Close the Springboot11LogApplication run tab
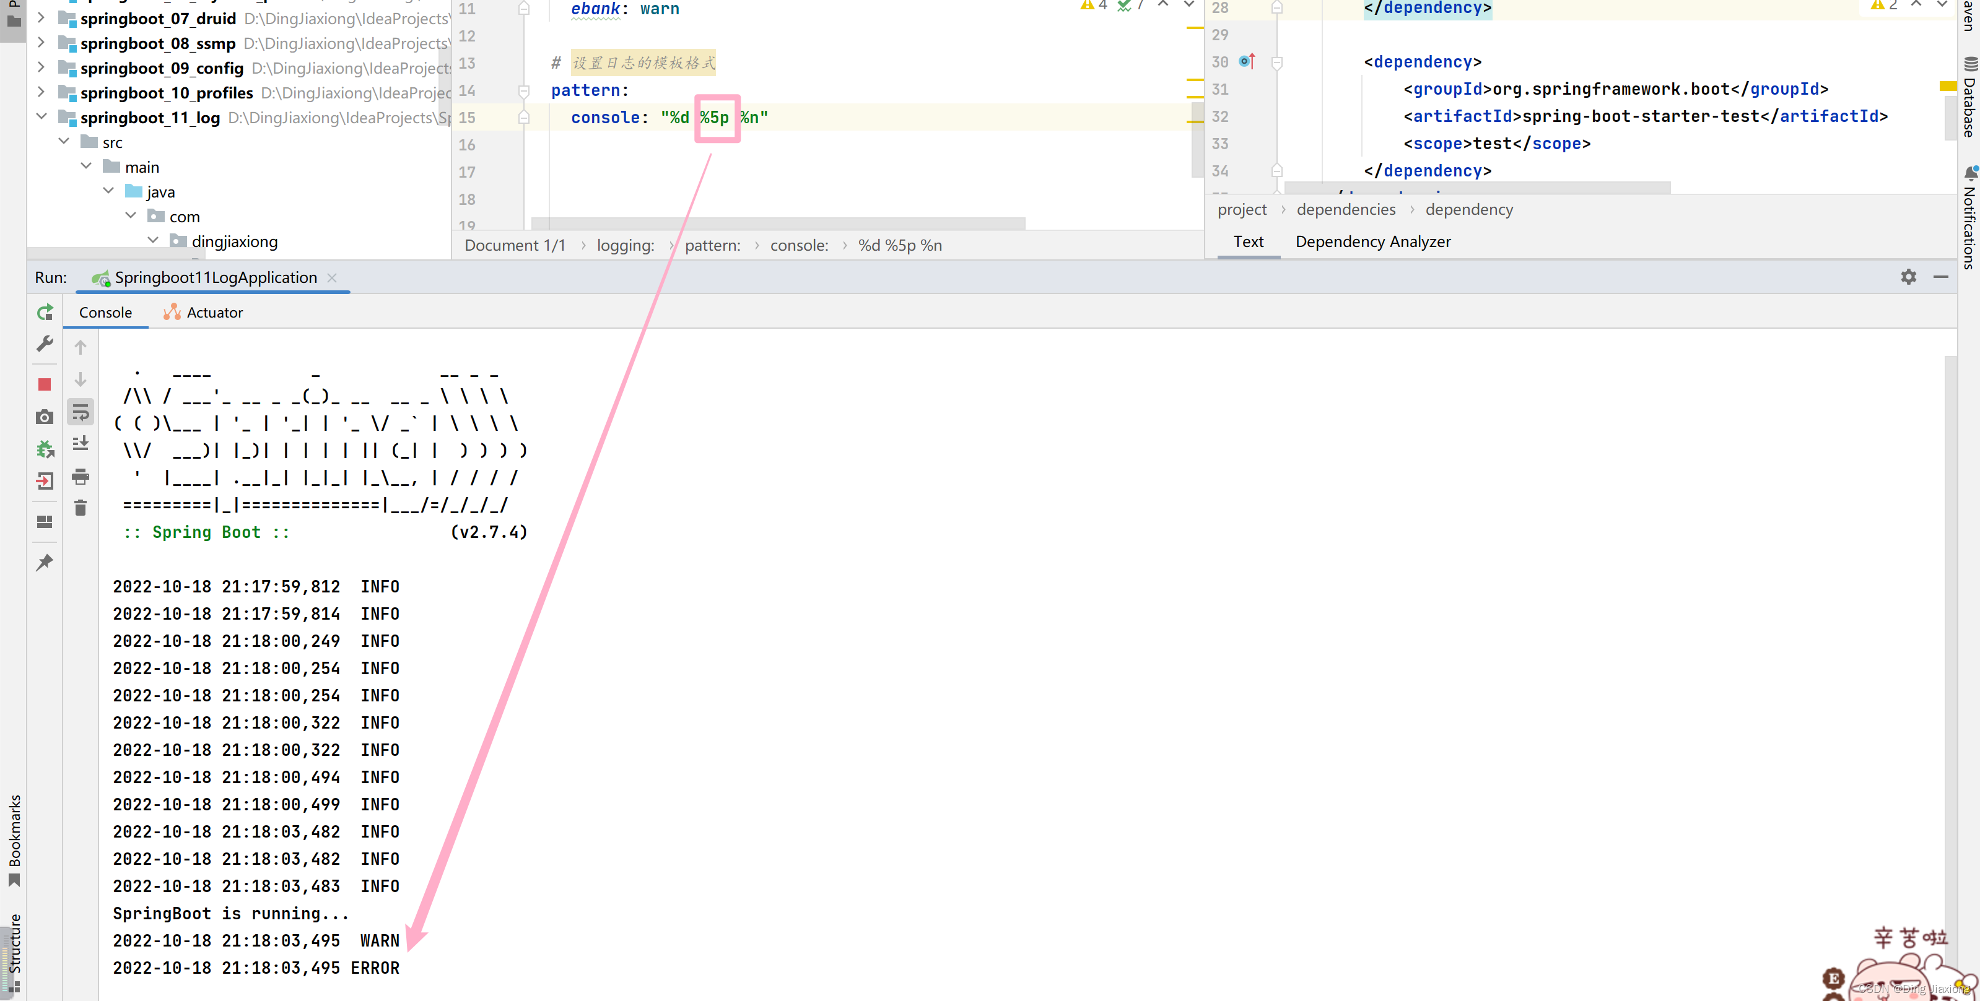The image size is (1980, 1001). point(331,278)
